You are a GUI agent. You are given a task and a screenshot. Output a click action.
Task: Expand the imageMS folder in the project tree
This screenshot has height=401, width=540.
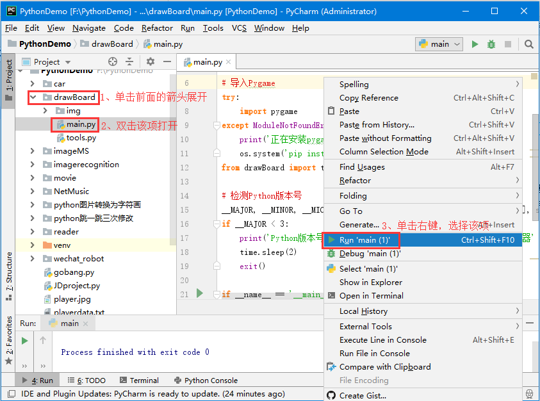tap(33, 151)
